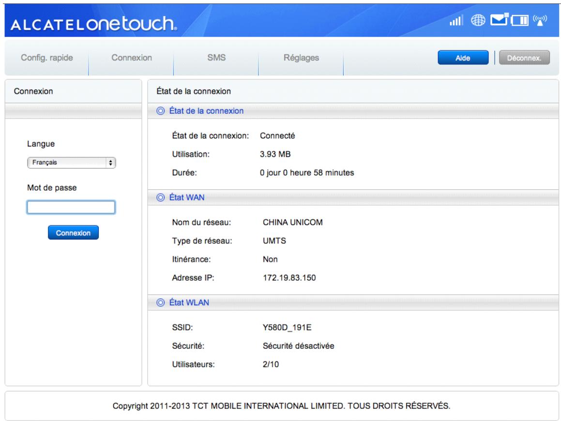Open the SMS tab
Viewport: 561px width, 421px height.
[216, 58]
